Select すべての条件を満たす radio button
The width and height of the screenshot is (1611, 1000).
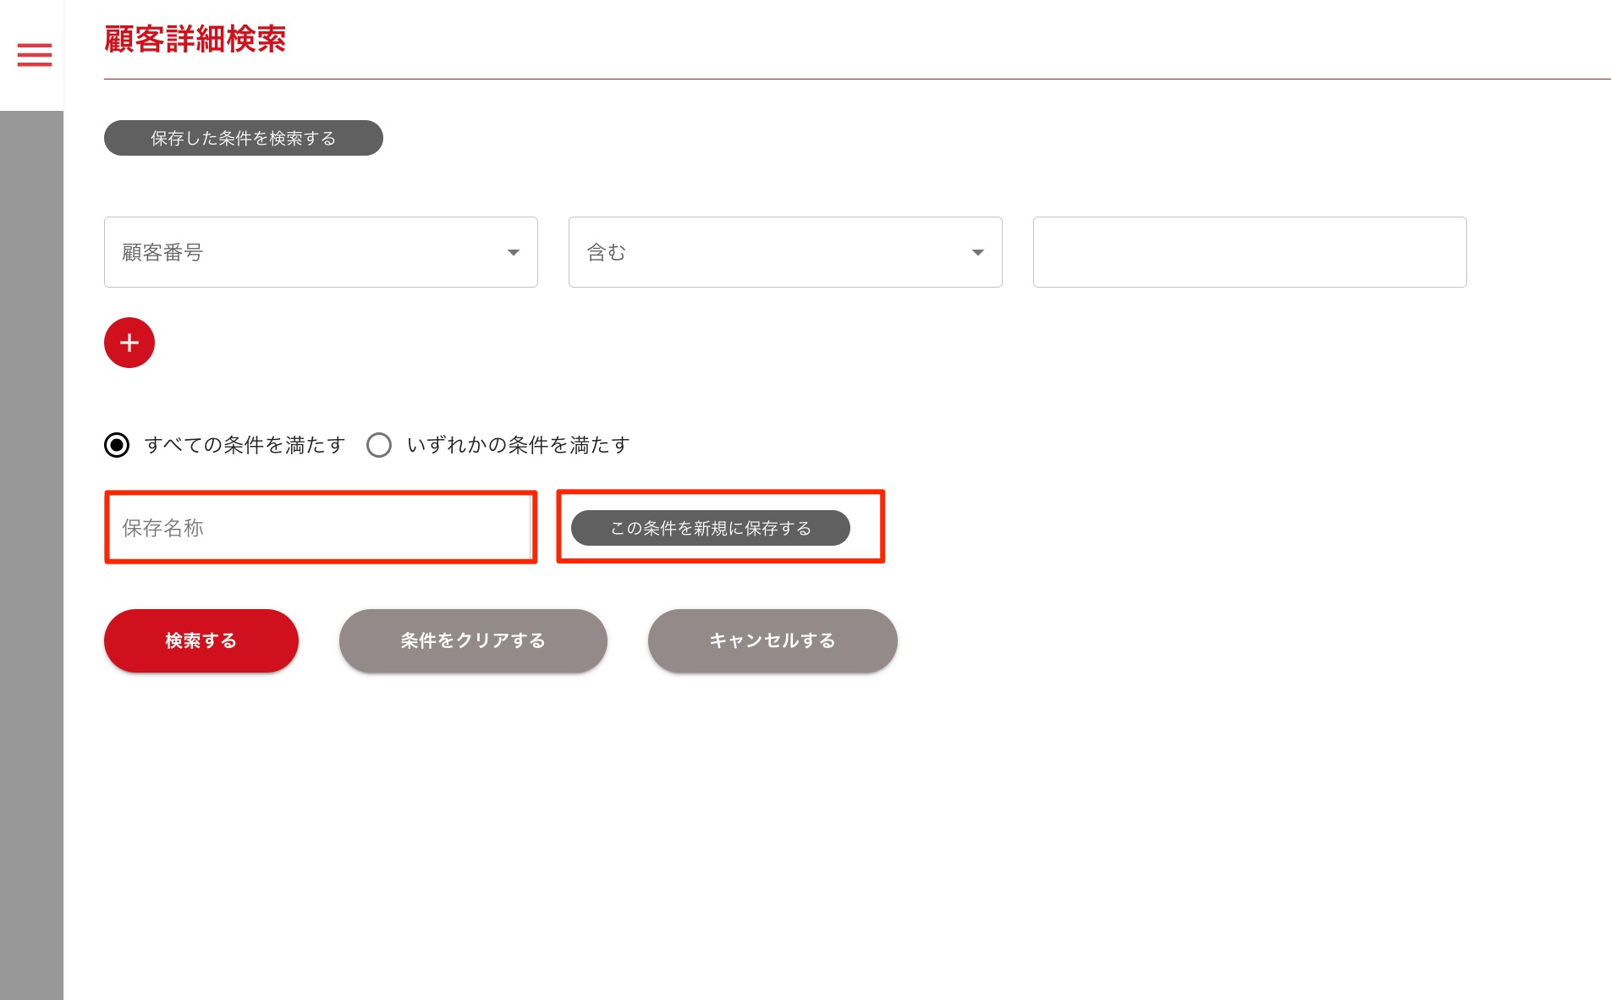(117, 445)
